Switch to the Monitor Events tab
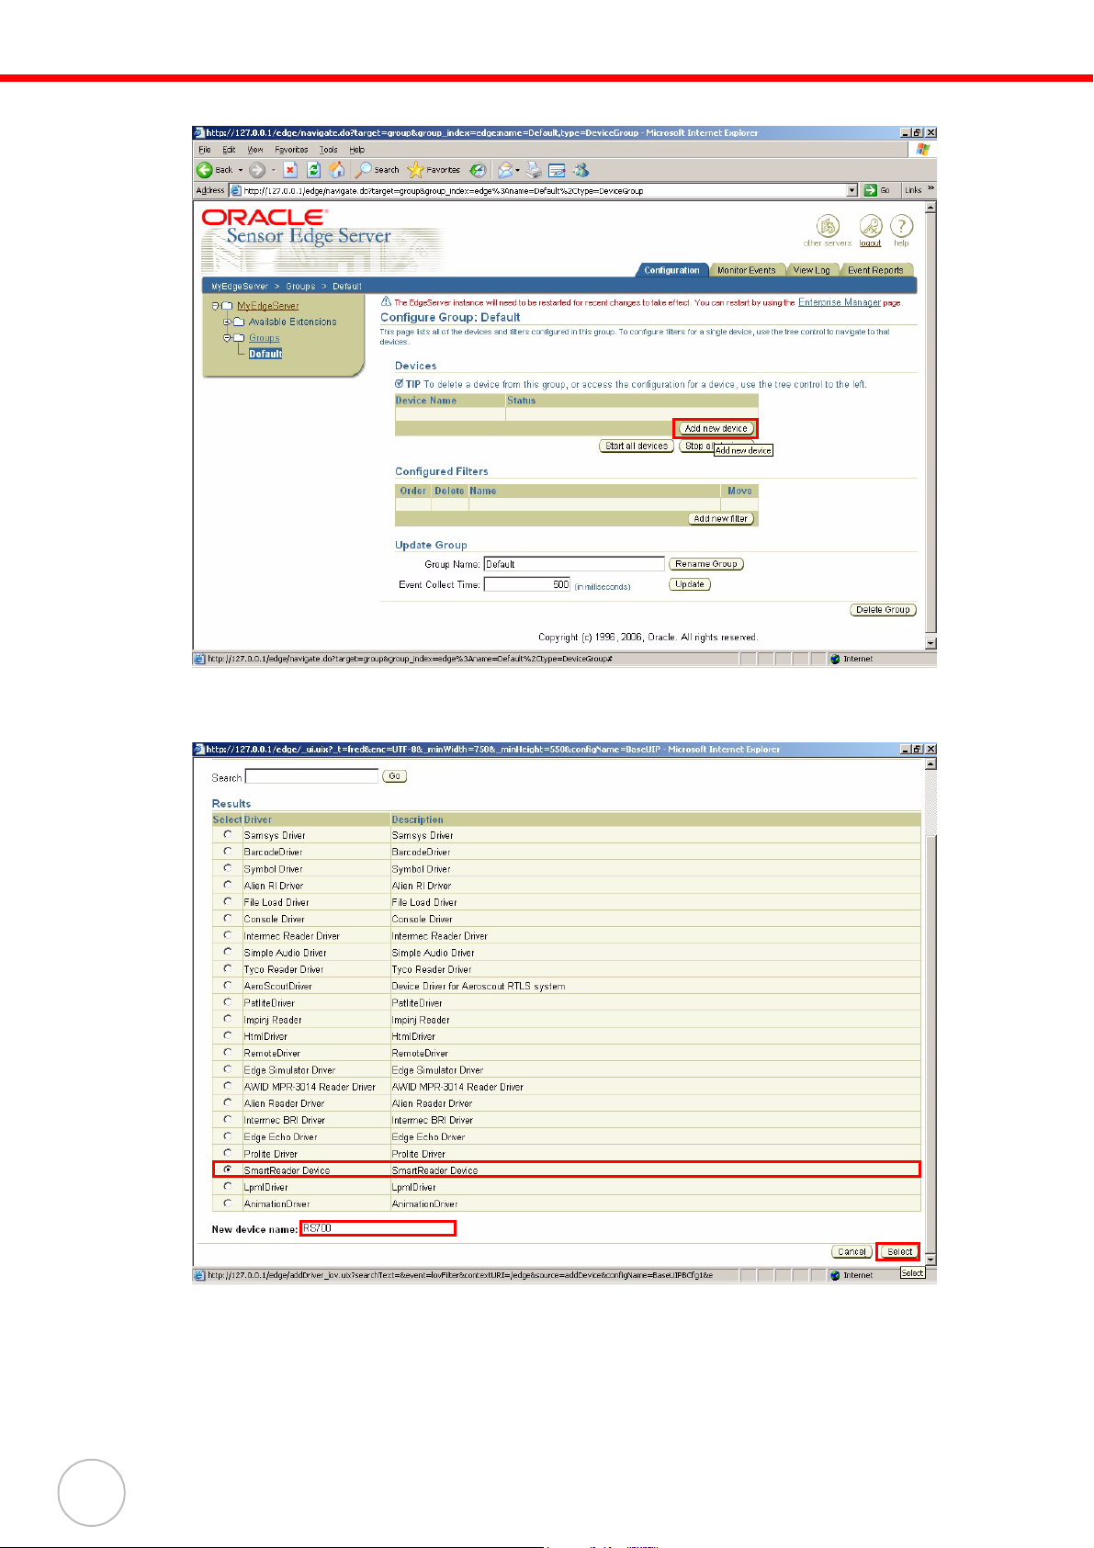 tap(747, 270)
